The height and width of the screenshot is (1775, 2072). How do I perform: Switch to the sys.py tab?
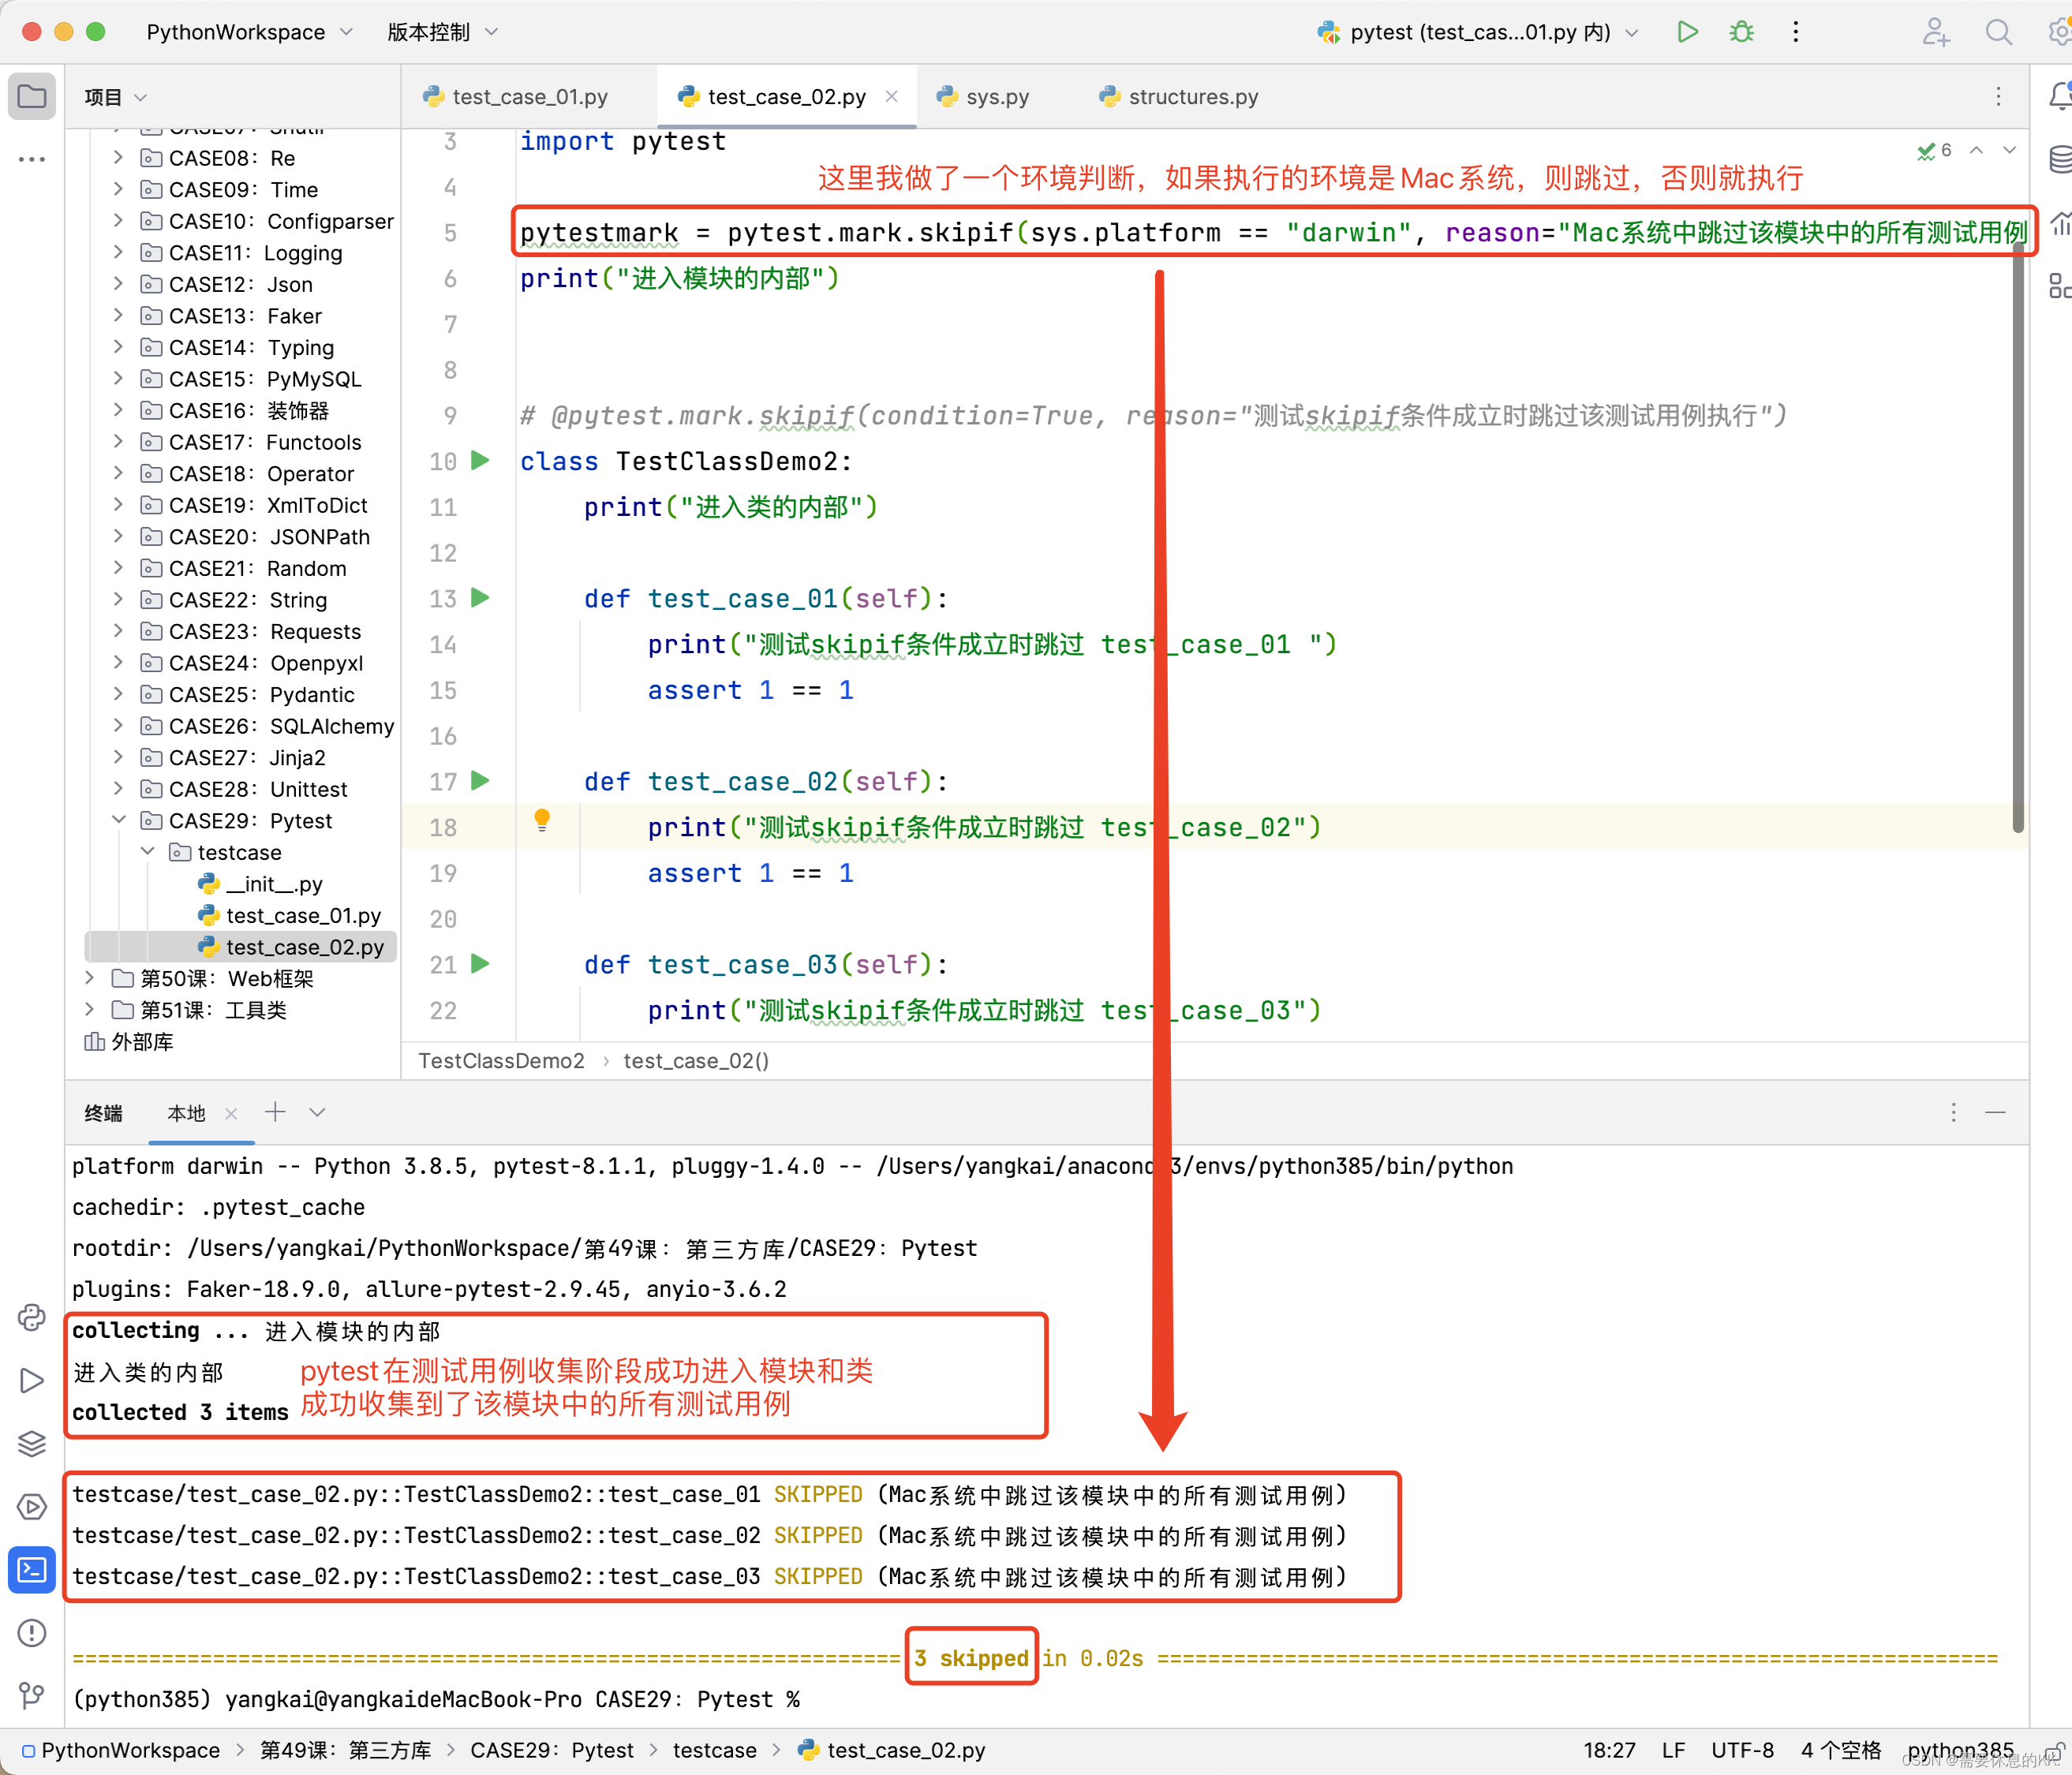[x=983, y=96]
